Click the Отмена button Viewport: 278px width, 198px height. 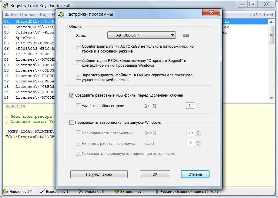195,174
